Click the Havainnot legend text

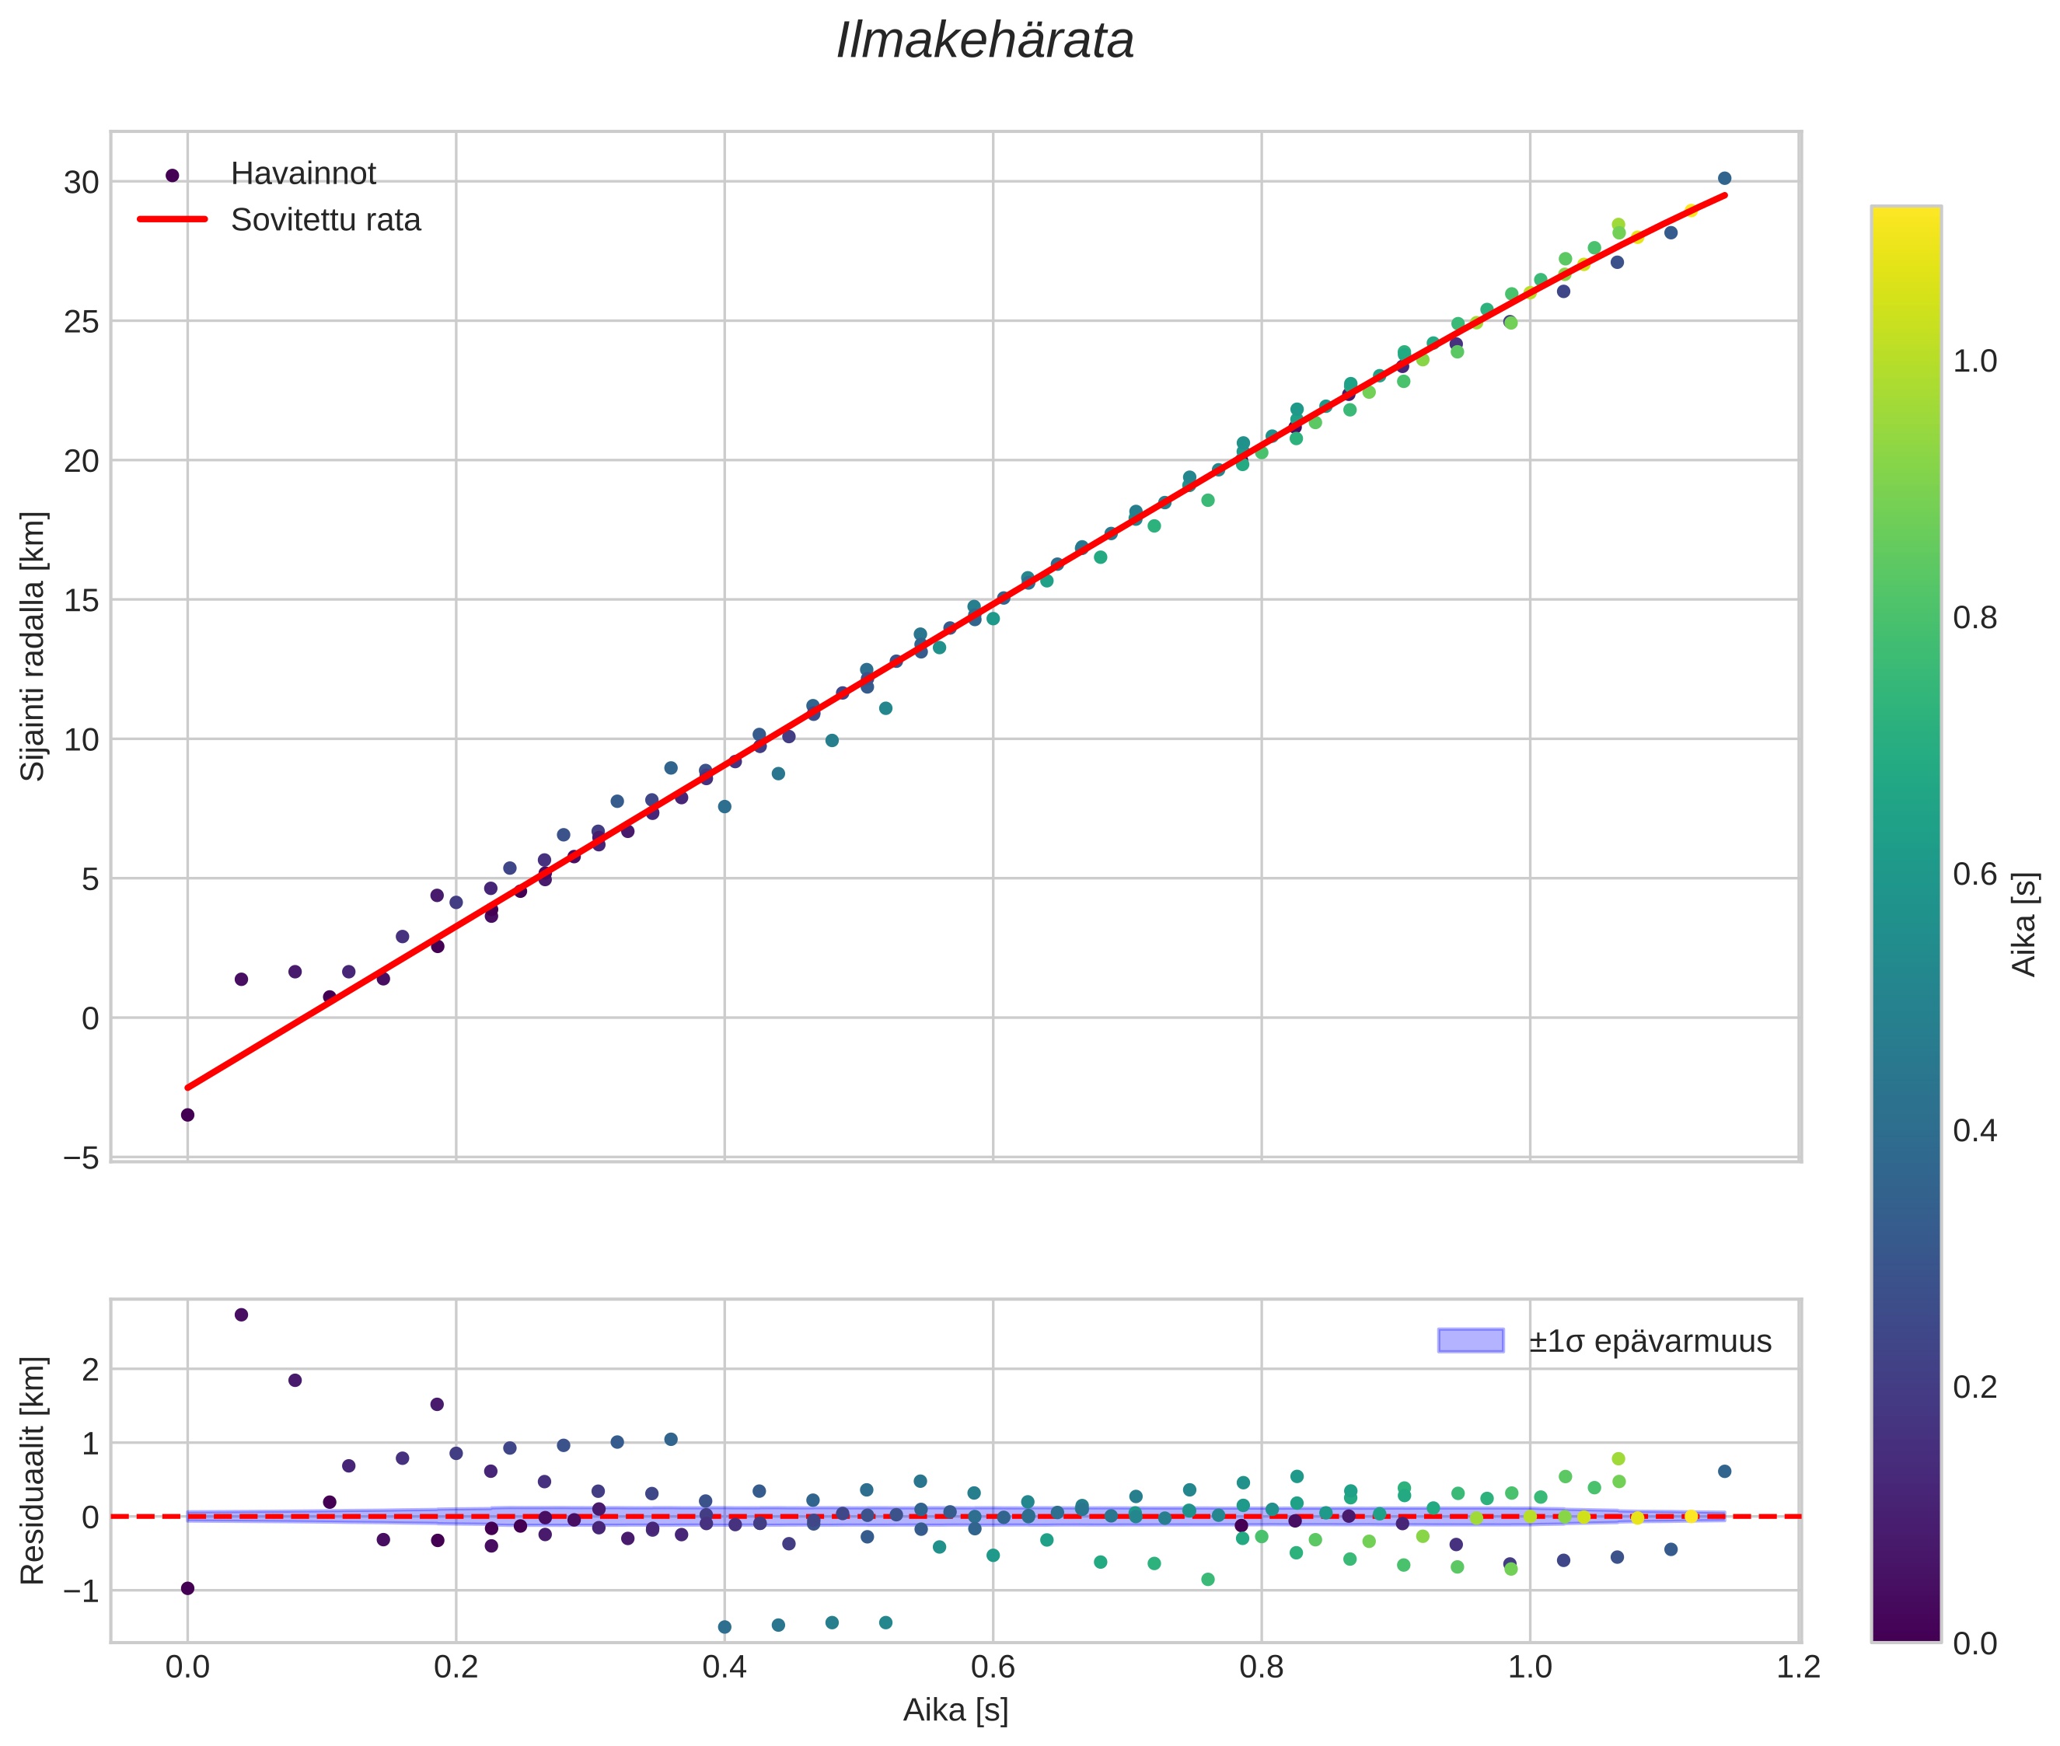click(x=303, y=174)
